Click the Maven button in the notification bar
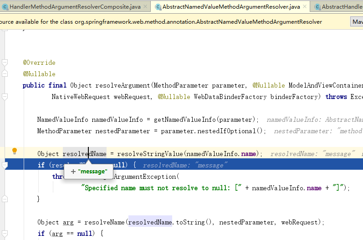Image resolution: width=363 pixels, height=240 pixels. click(x=357, y=21)
